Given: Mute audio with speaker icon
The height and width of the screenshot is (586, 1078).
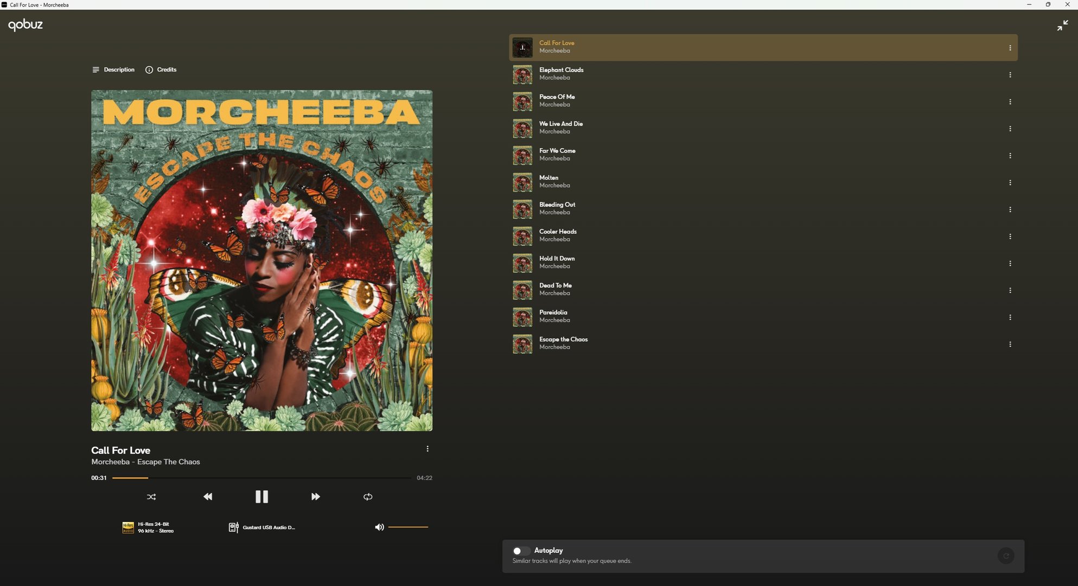Looking at the screenshot, I should pos(379,527).
